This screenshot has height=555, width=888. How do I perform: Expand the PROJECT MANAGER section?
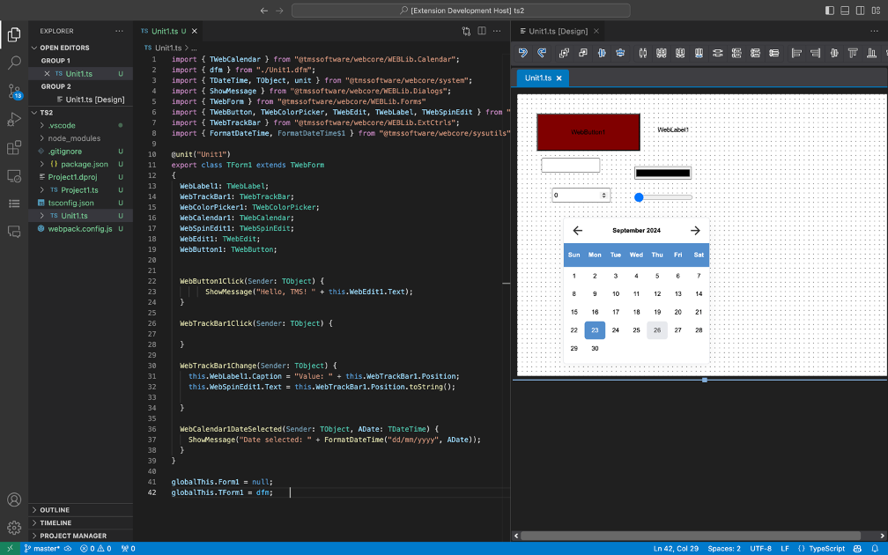tap(80, 536)
